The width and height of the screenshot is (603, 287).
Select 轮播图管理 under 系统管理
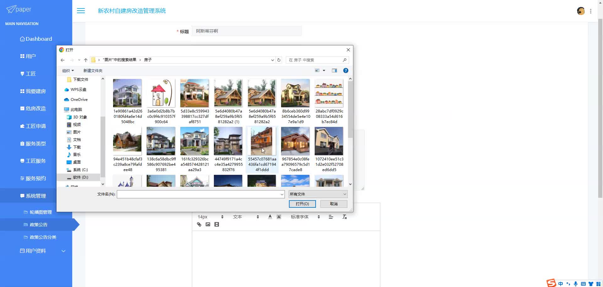pyautogui.click(x=41, y=212)
